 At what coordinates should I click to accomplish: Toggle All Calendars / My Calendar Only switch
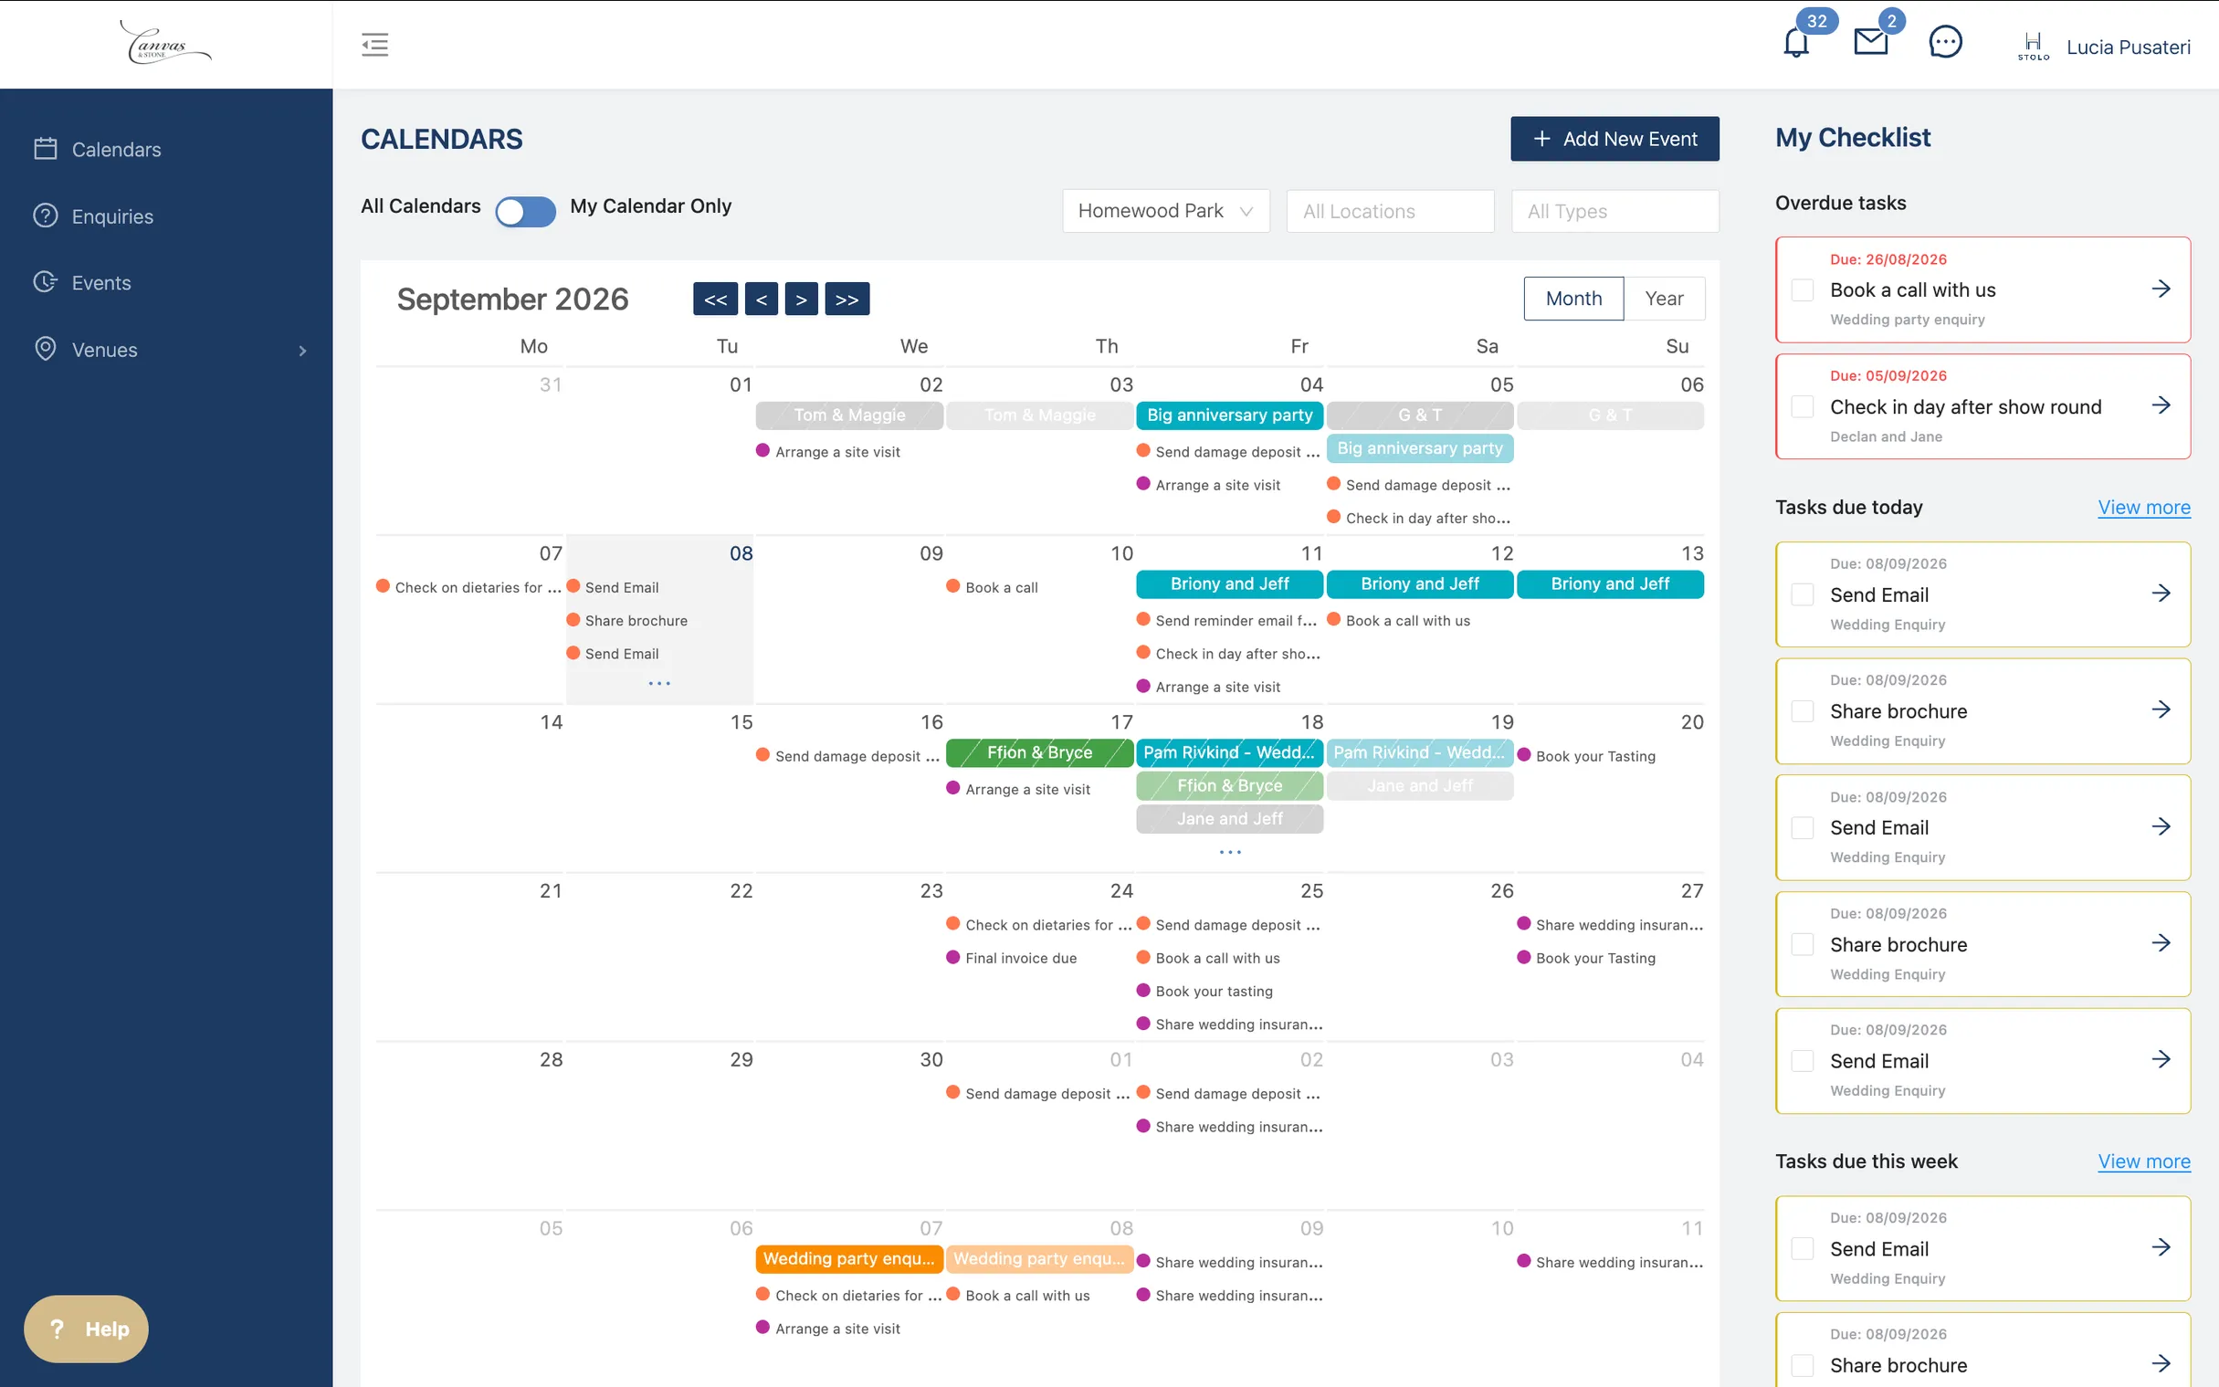click(525, 211)
